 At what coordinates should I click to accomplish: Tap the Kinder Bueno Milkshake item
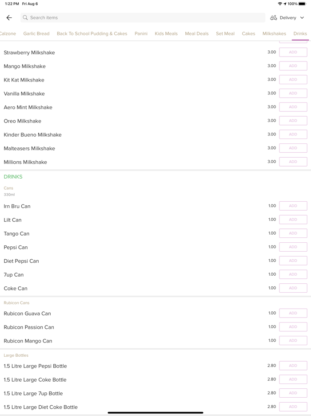[x=33, y=135]
